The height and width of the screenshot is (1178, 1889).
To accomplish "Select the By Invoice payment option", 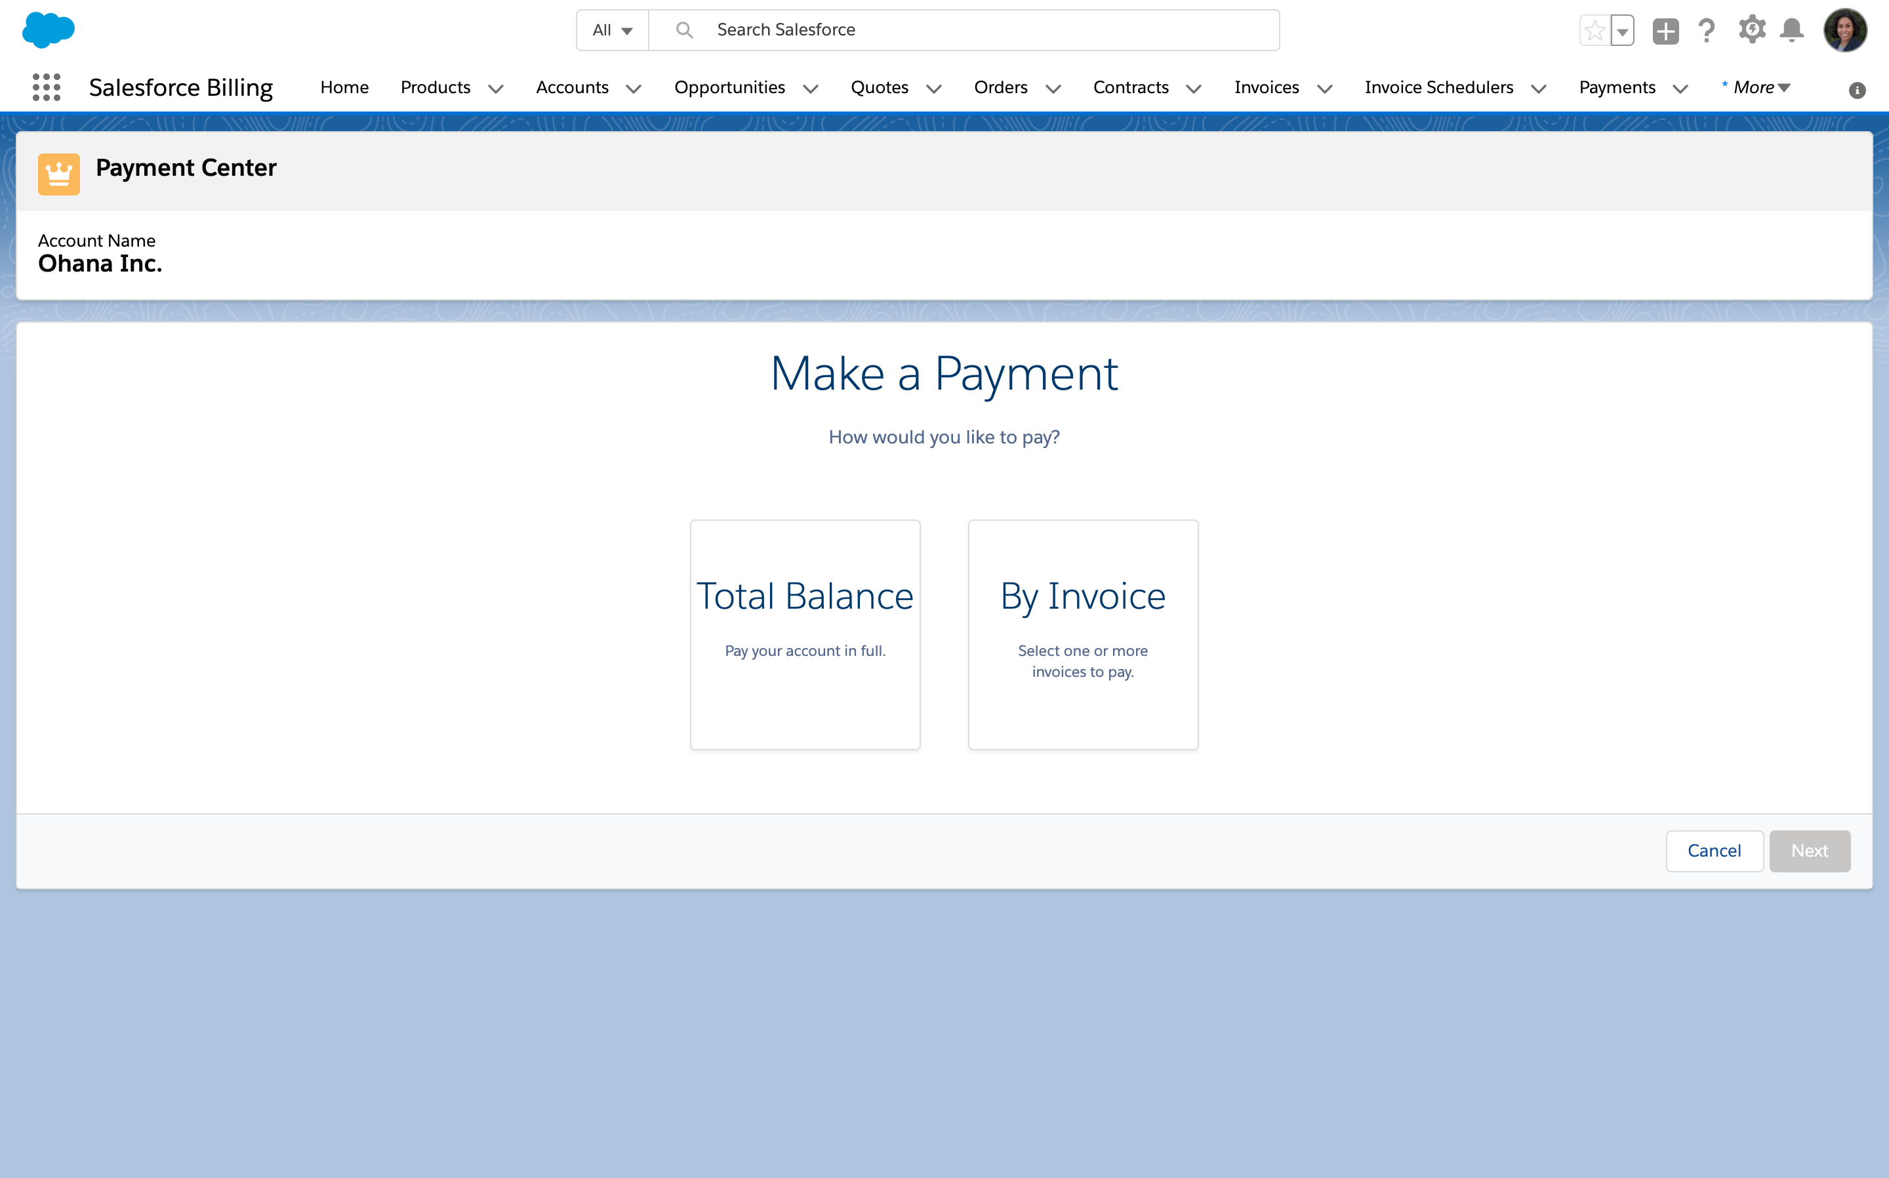I will [x=1082, y=634].
